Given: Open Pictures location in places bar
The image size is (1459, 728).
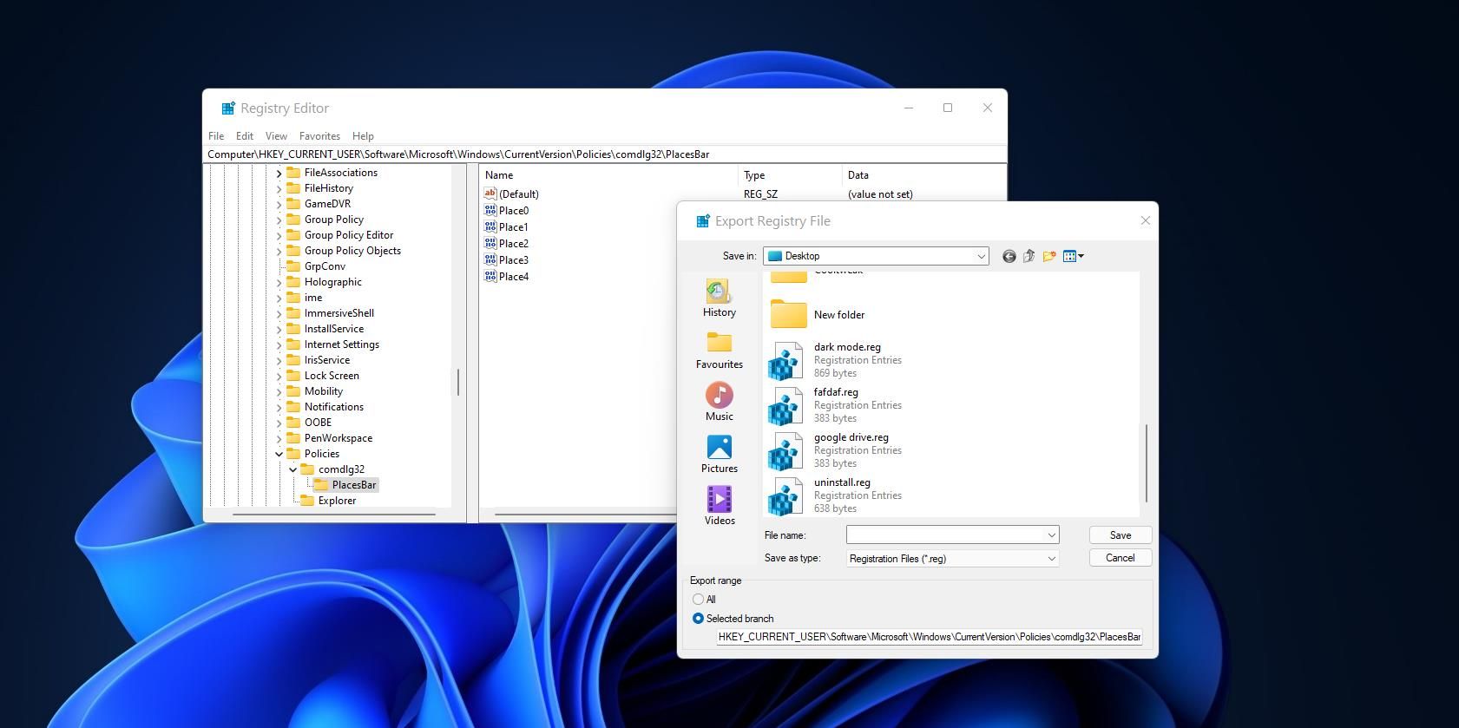Looking at the screenshot, I should [719, 447].
